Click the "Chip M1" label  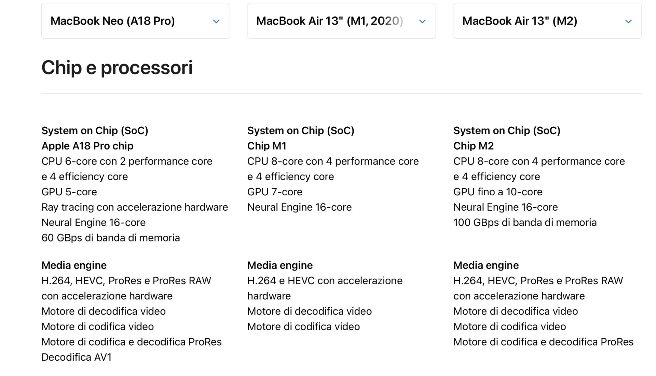[x=267, y=146]
